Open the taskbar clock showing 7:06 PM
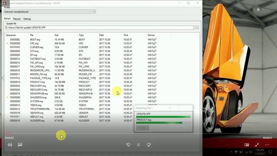Image resolution: width=277 pixels, height=156 pixels. [260, 152]
